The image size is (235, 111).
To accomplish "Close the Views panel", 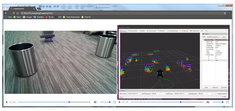I will pyautogui.click(x=227, y=34).
